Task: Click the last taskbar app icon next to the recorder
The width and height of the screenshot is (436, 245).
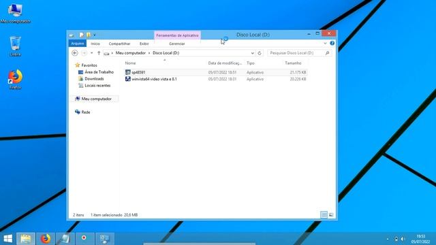Action: [x=105, y=239]
